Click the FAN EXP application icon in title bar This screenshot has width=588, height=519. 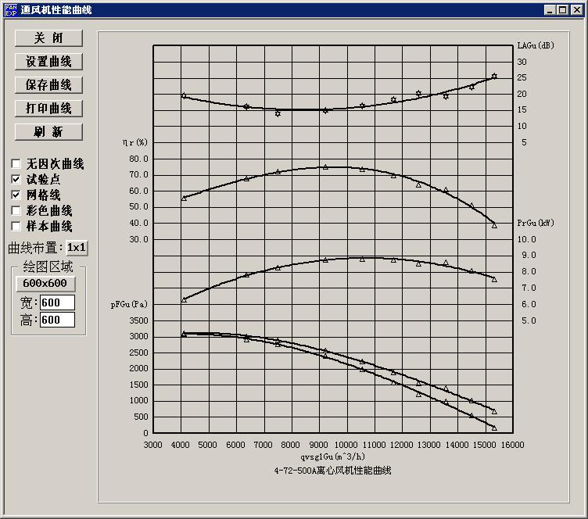tap(10, 10)
